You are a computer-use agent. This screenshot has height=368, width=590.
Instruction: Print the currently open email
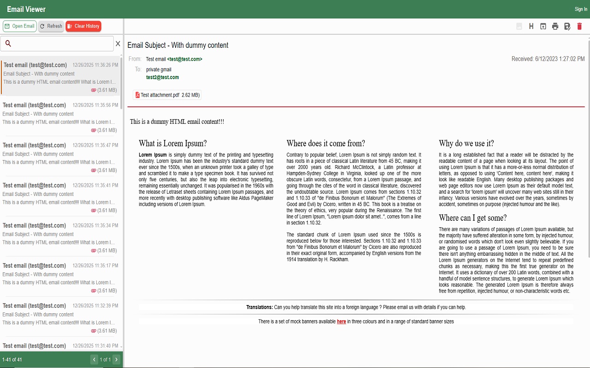coord(555,26)
